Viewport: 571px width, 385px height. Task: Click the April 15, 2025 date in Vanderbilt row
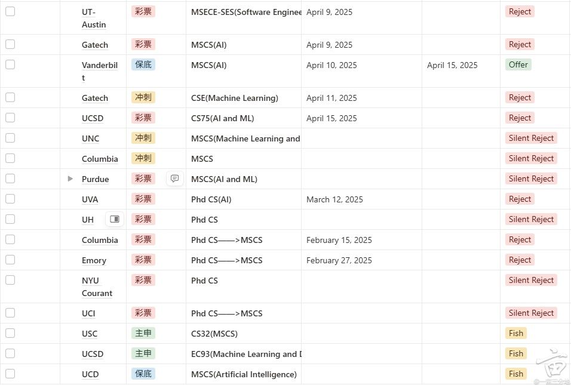click(452, 65)
